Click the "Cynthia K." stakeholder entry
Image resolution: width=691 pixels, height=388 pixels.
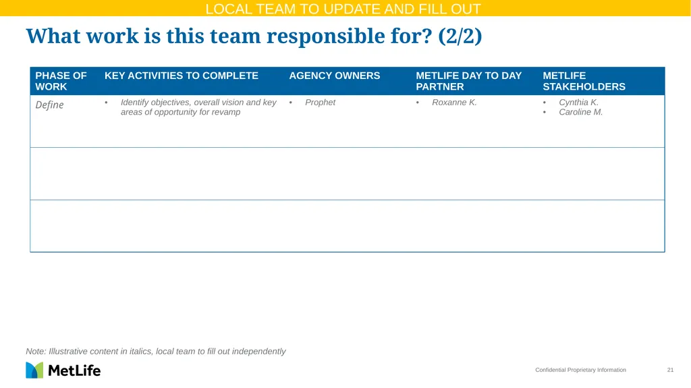[578, 103]
